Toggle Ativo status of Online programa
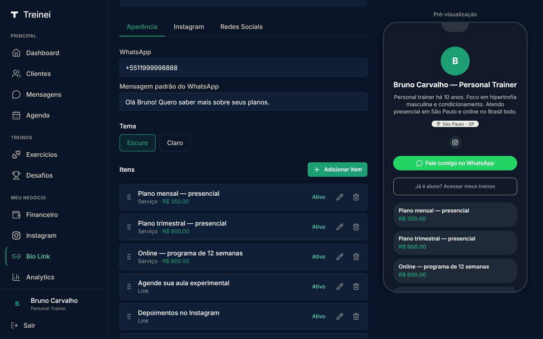The image size is (543, 339). (319, 257)
